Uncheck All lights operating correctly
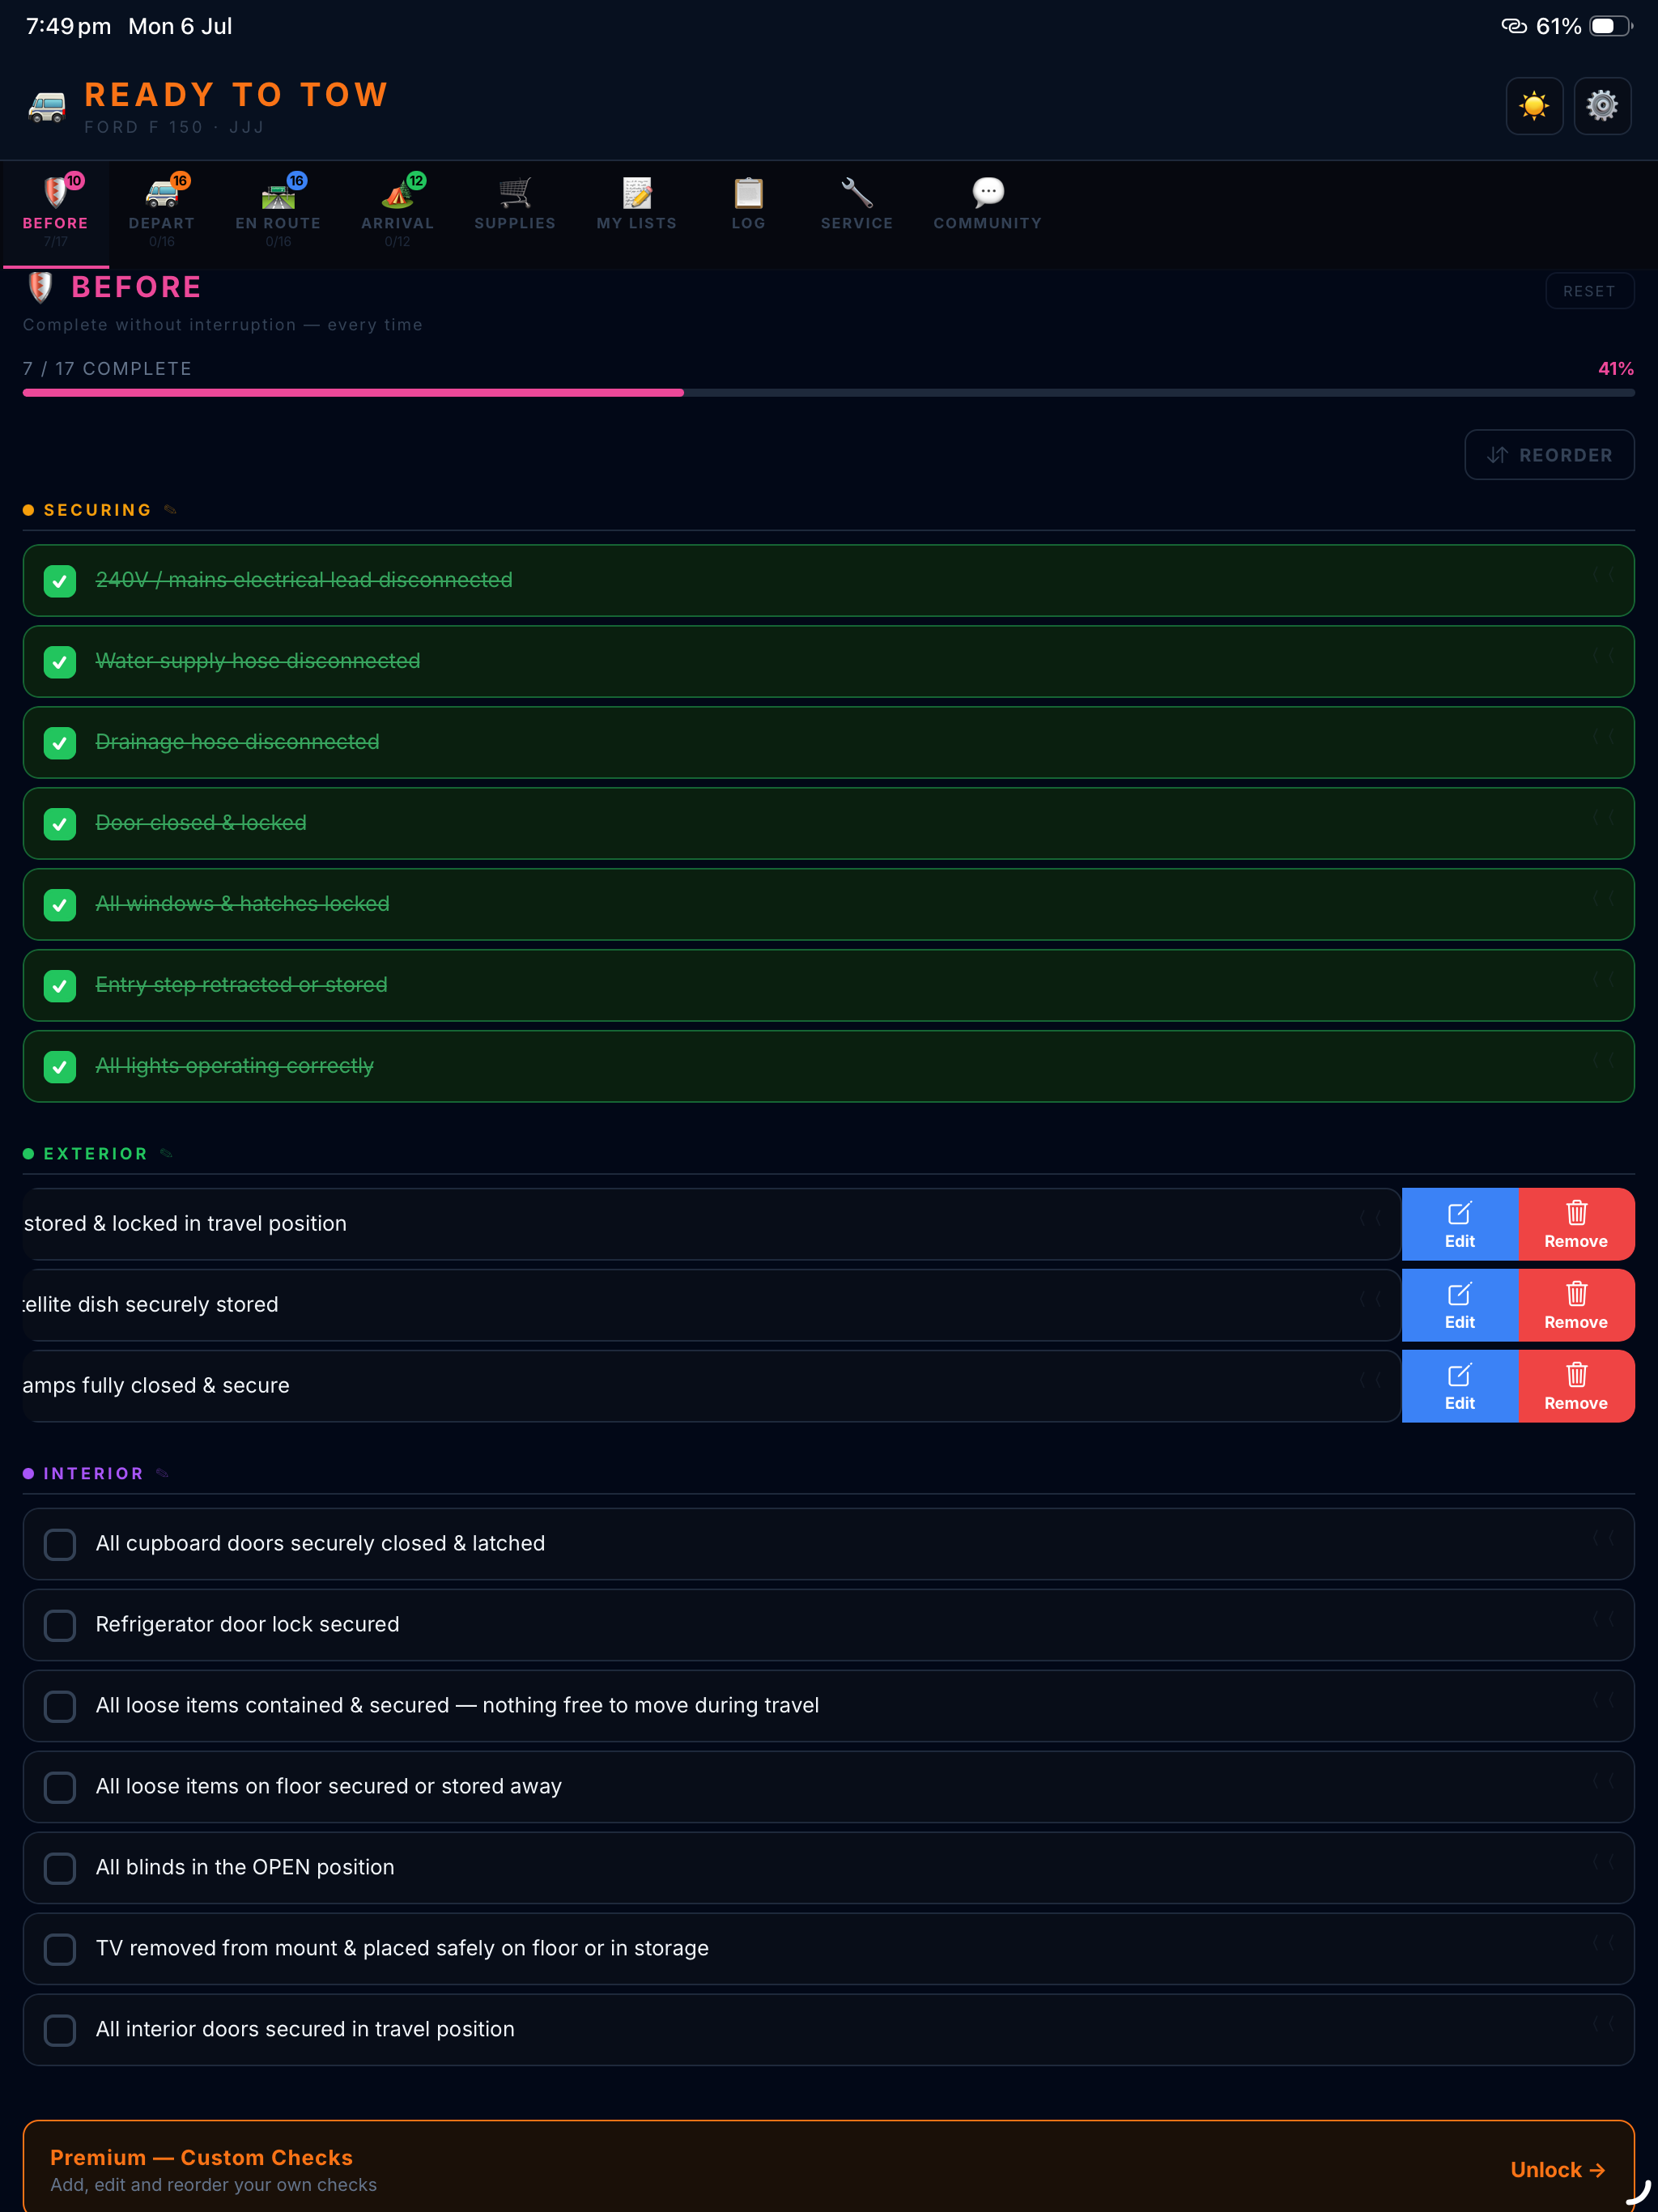 tap(60, 1067)
